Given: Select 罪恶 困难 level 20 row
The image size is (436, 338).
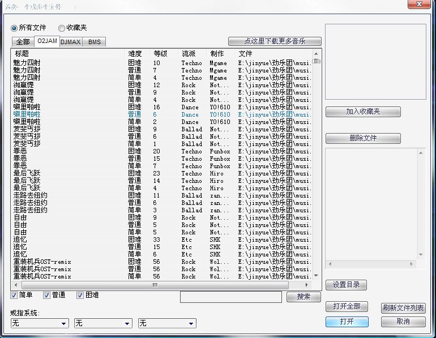Looking at the screenshot, I should (162, 151).
